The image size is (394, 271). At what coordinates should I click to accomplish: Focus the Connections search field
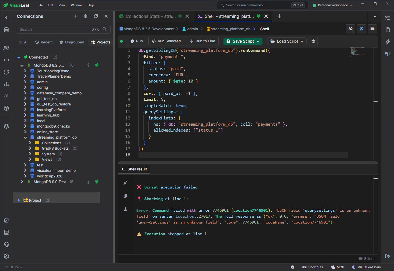pyautogui.click(x=63, y=29)
